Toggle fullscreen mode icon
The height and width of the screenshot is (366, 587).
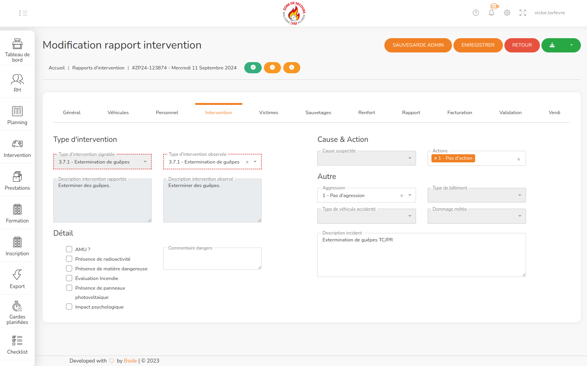(523, 13)
